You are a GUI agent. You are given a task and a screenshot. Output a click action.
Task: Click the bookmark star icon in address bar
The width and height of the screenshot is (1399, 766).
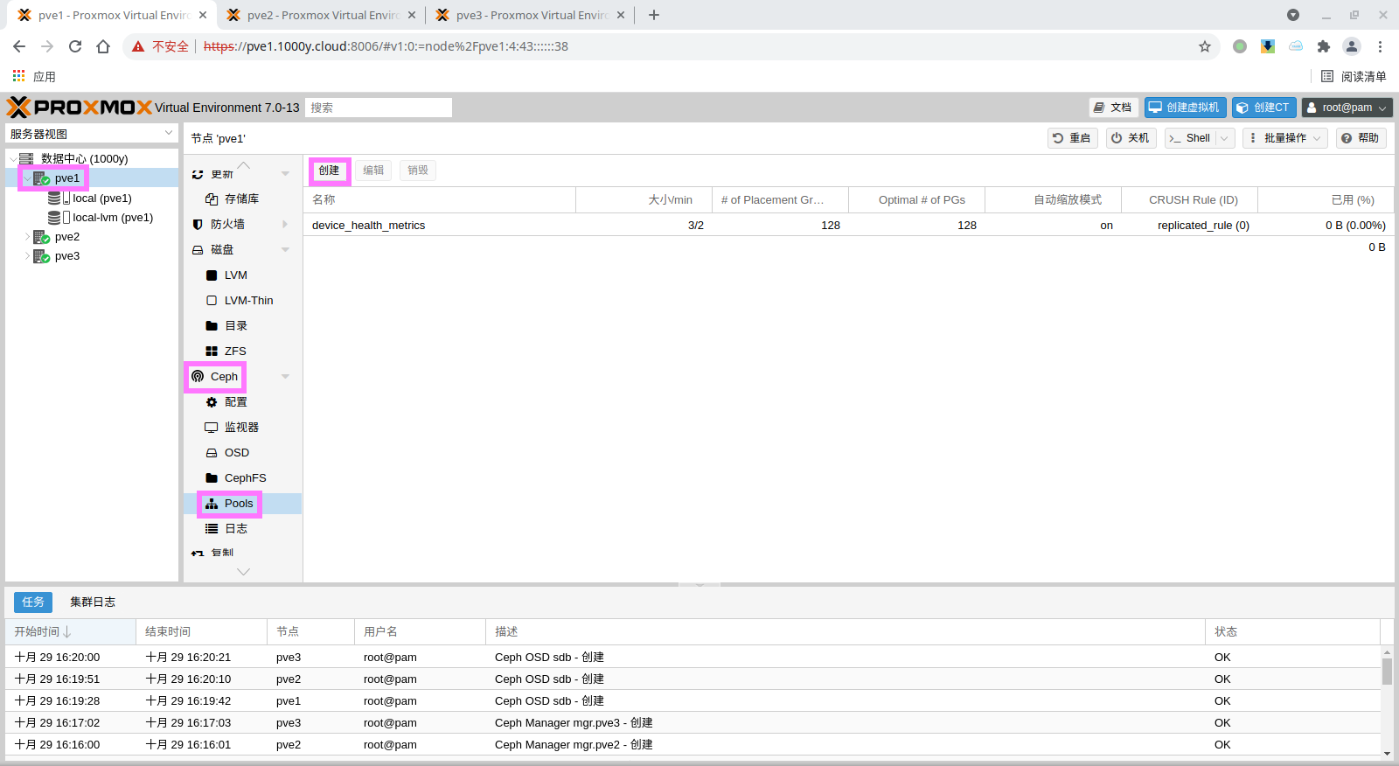1205,46
